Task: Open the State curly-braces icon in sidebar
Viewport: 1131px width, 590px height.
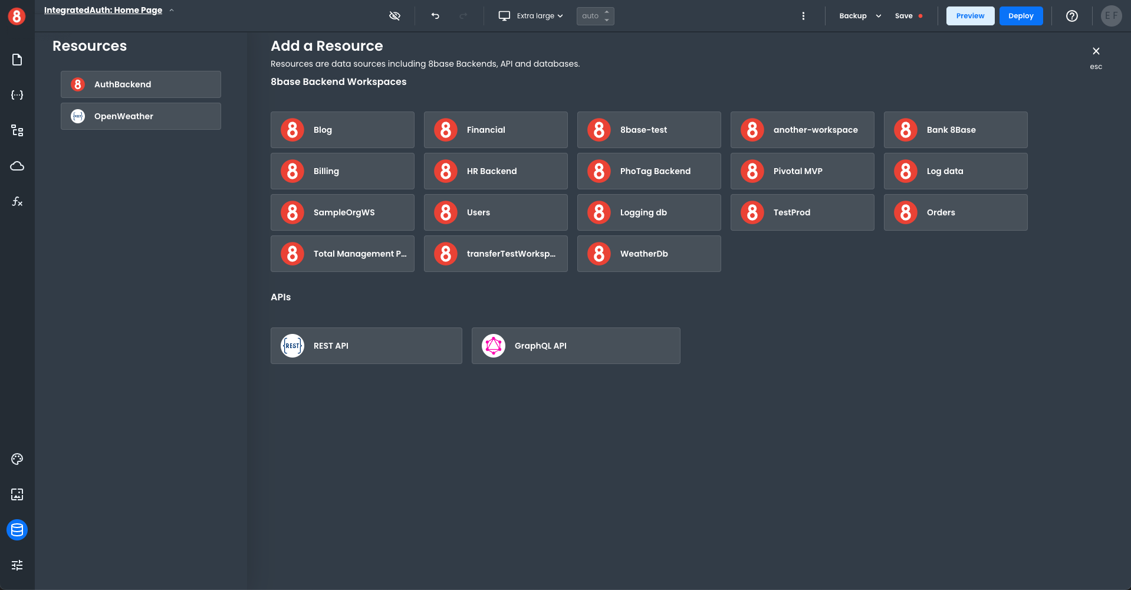Action: click(17, 95)
